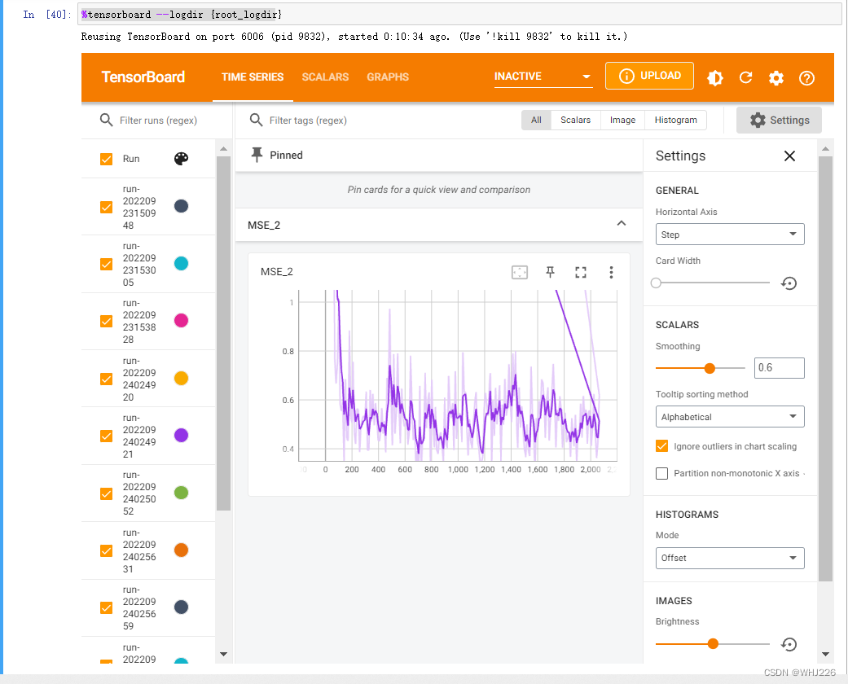Click the run color palette icon
This screenshot has width=848, height=684.
[181, 159]
